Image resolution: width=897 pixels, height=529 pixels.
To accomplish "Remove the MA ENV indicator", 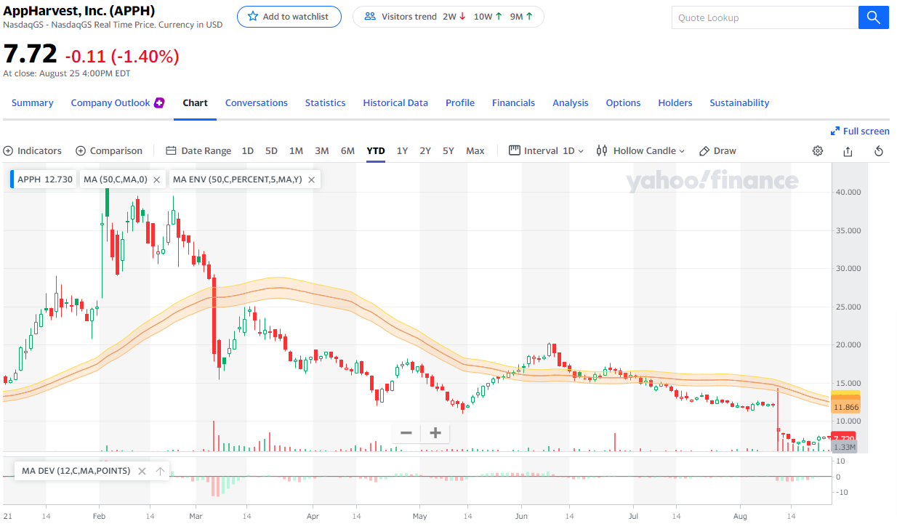I will click(x=311, y=179).
